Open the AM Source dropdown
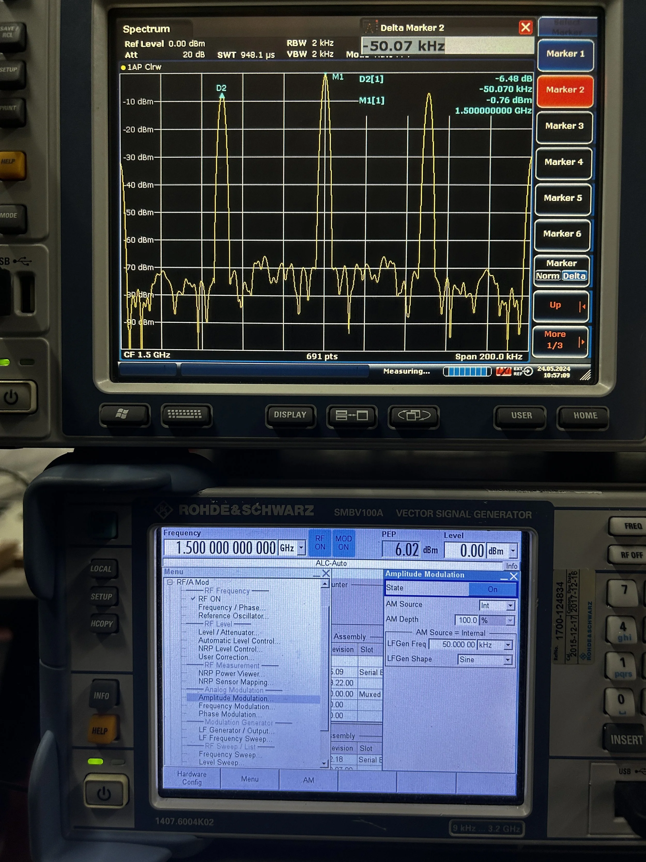This screenshot has height=862, width=646. [510, 606]
